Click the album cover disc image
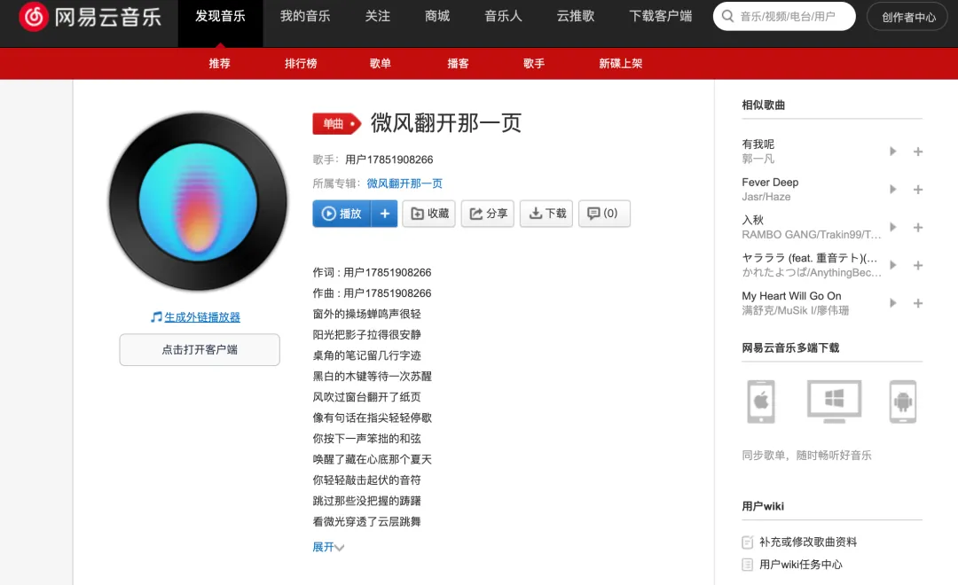The height and width of the screenshot is (585, 958). 198,201
